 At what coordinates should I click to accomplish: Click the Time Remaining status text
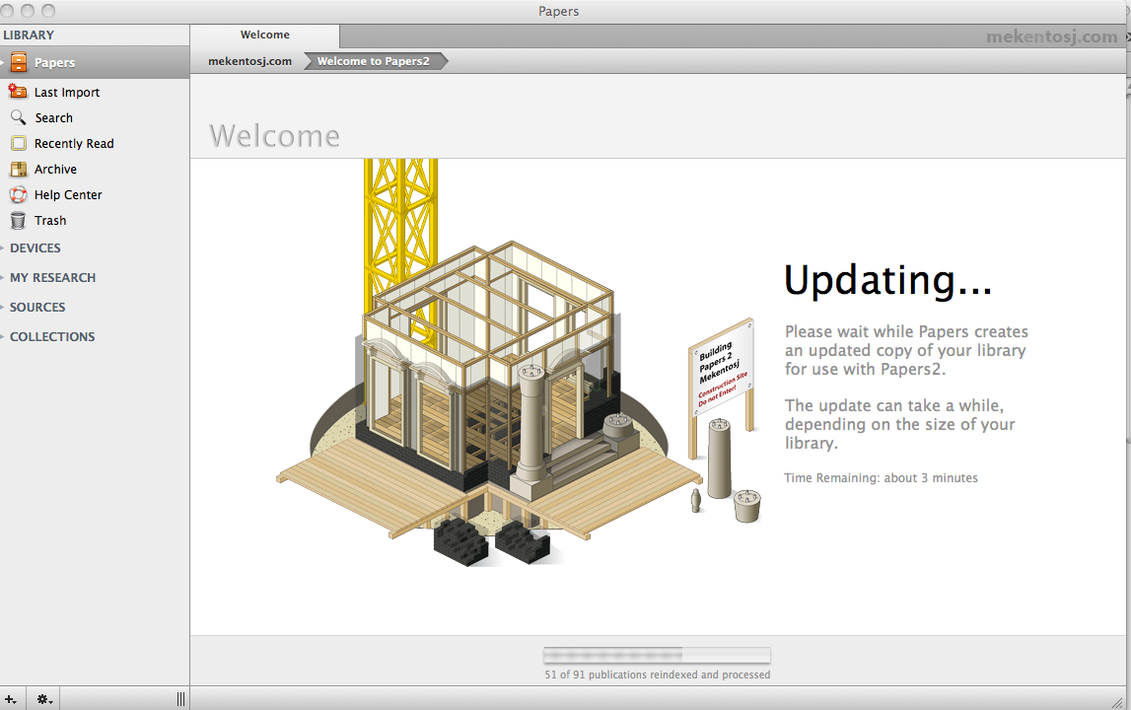point(881,478)
